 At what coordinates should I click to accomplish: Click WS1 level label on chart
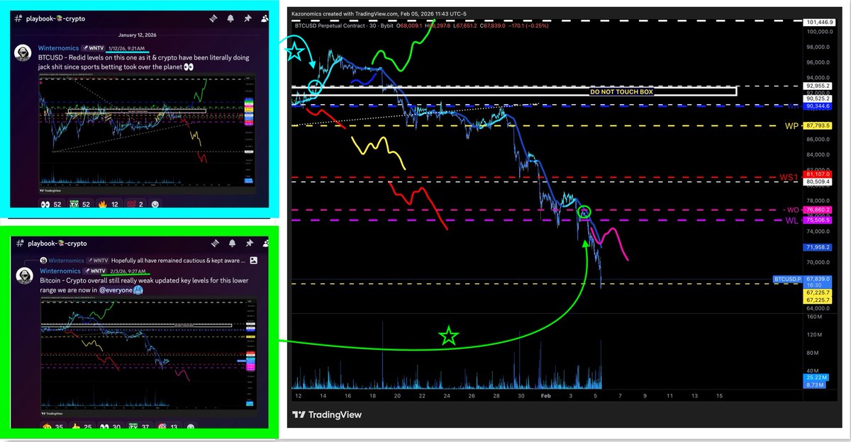click(x=789, y=177)
